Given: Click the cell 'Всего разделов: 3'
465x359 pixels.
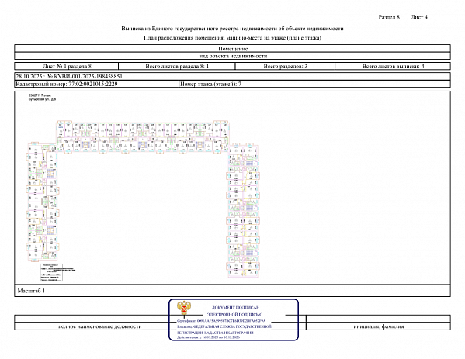Looking at the screenshot, I should [285, 66].
